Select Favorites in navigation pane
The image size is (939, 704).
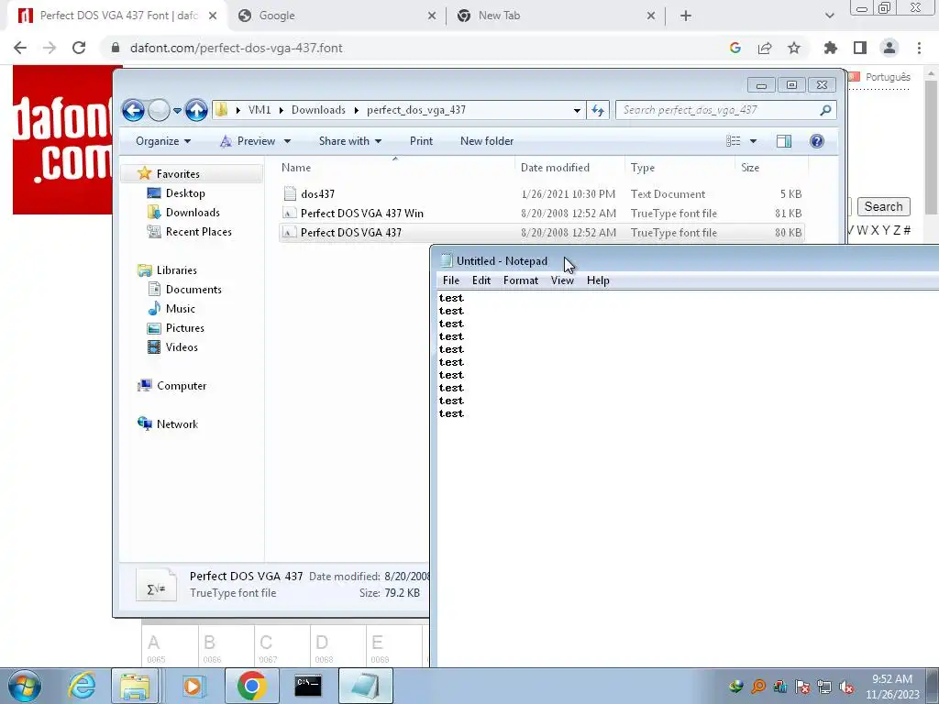pyautogui.click(x=178, y=174)
